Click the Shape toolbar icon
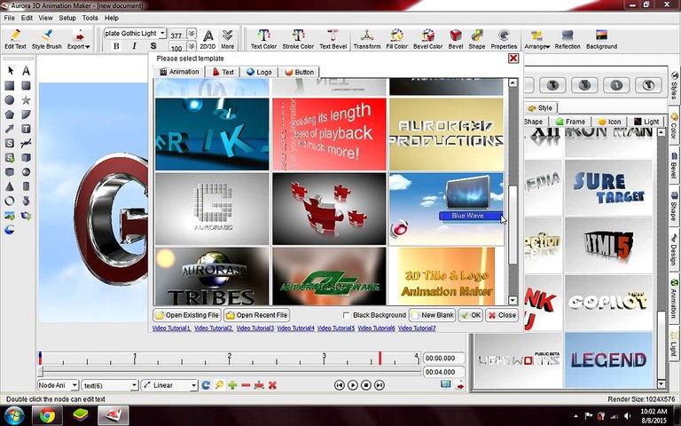The width and height of the screenshot is (681, 426). point(476,39)
